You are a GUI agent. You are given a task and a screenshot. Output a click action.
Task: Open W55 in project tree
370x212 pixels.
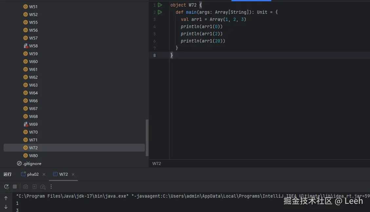[33, 22]
